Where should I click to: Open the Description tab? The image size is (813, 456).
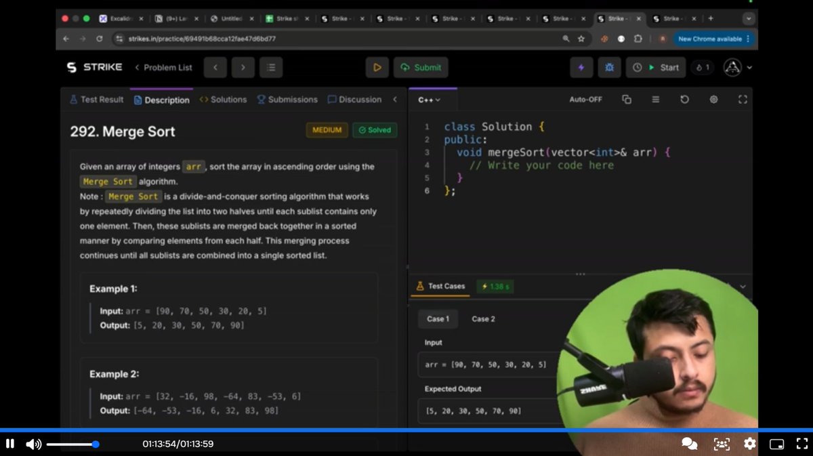point(161,100)
